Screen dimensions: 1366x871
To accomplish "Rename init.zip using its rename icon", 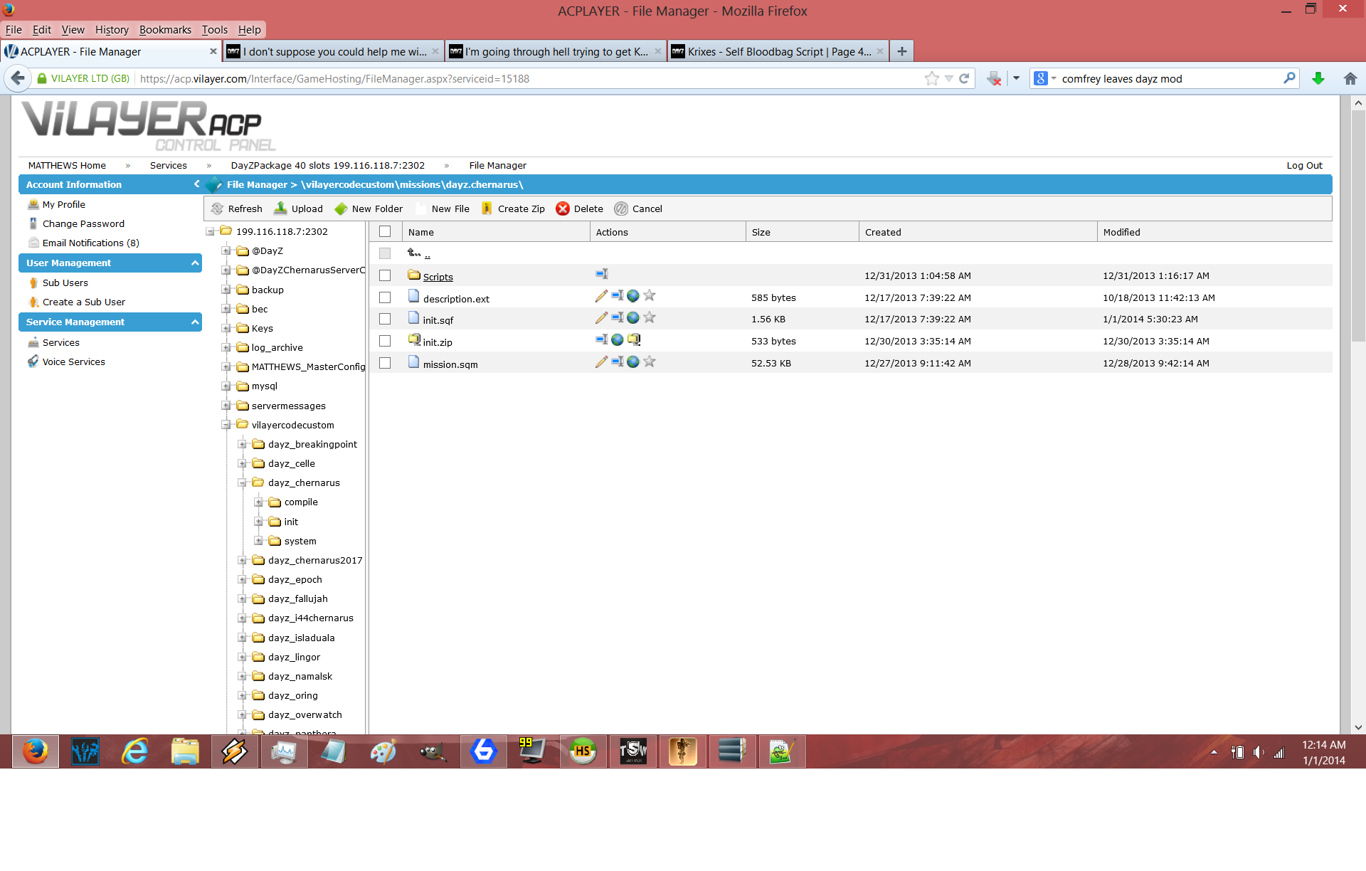I will tap(601, 339).
